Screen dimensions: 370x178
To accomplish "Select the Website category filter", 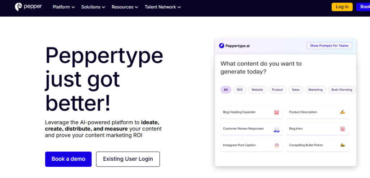I will click(x=257, y=90).
